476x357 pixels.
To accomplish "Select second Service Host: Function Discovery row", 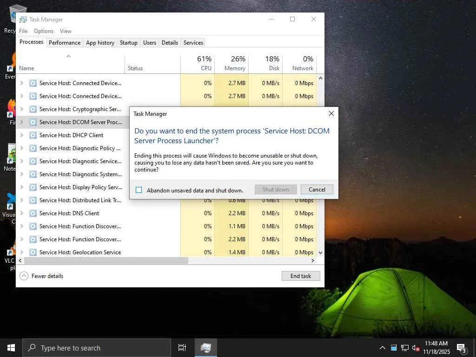I will [x=166, y=239].
